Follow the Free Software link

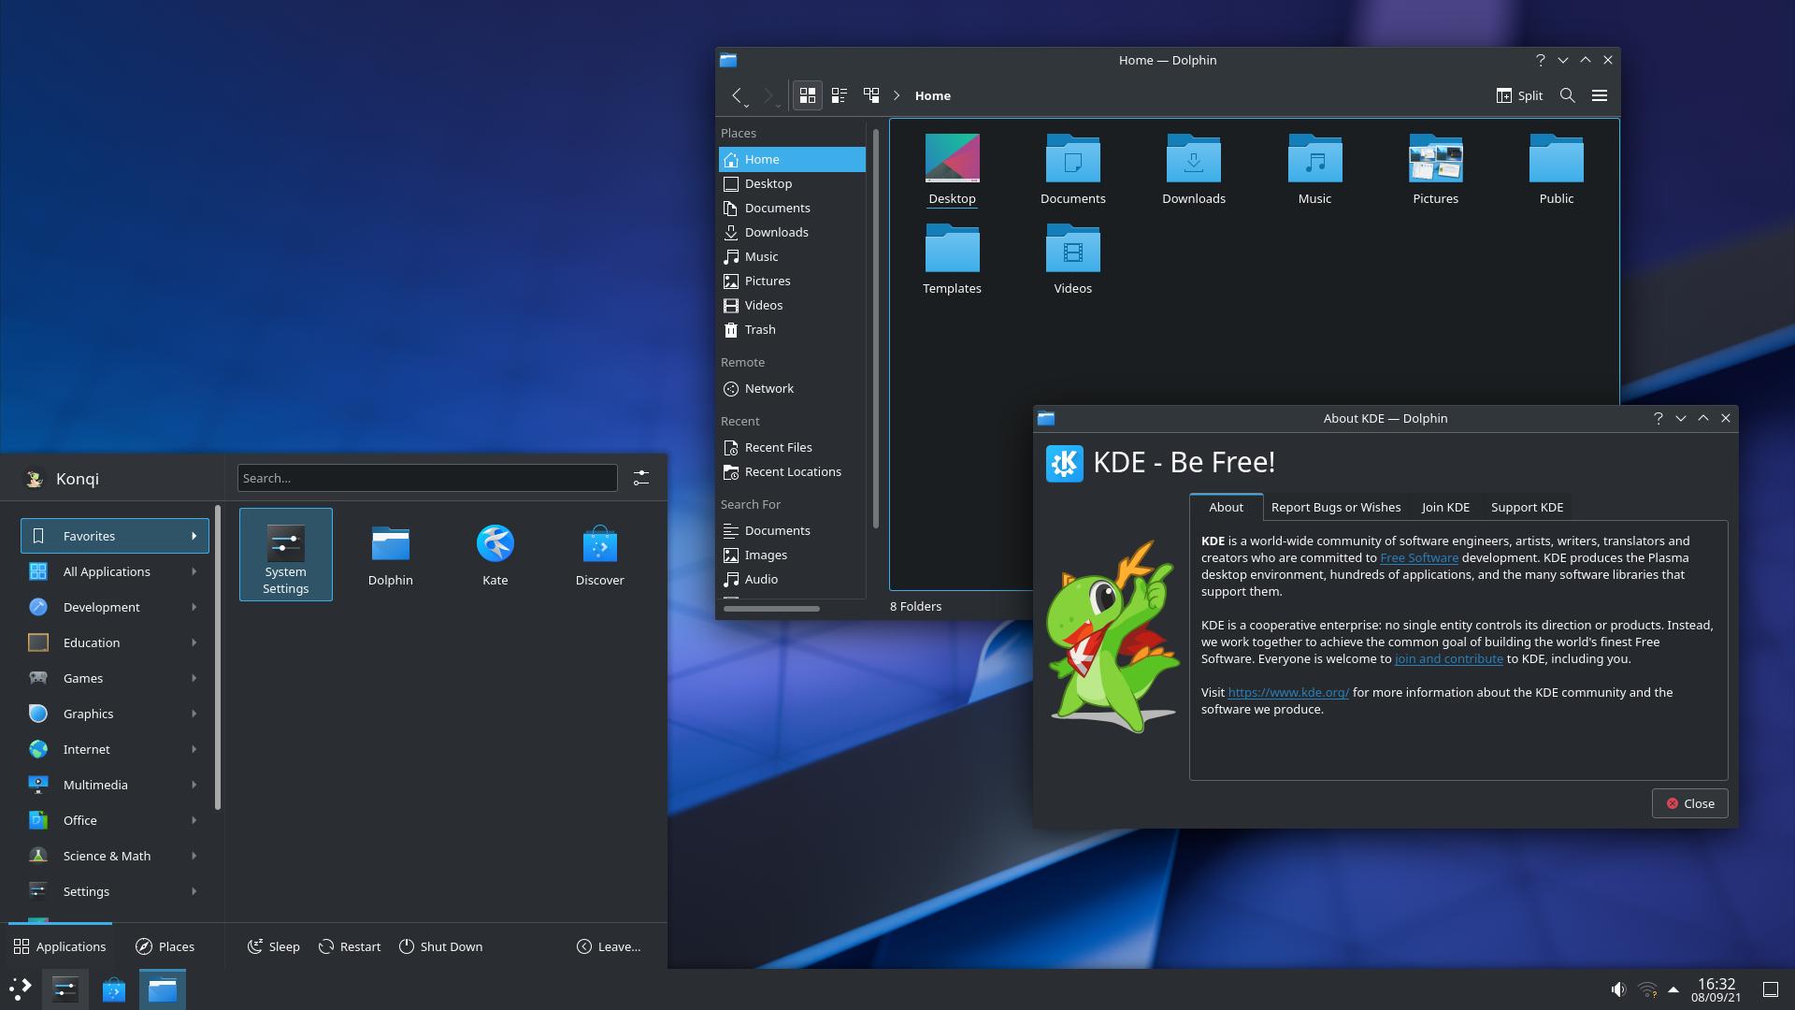point(1418,558)
